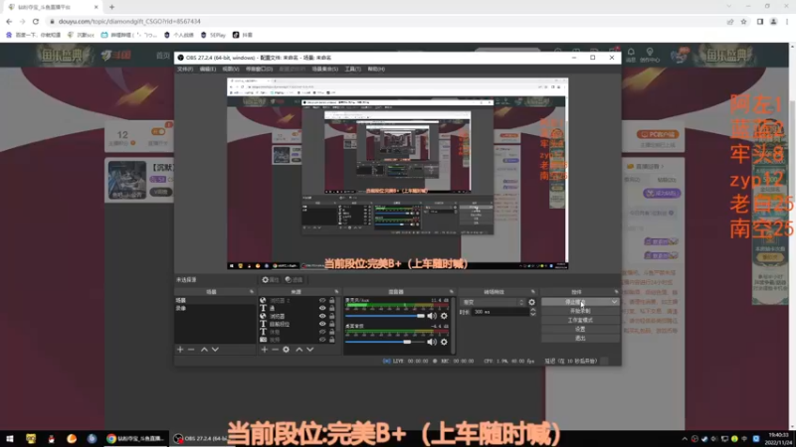Add a new scene with the plus icon
Image resolution: width=796 pixels, height=447 pixels.
point(180,350)
